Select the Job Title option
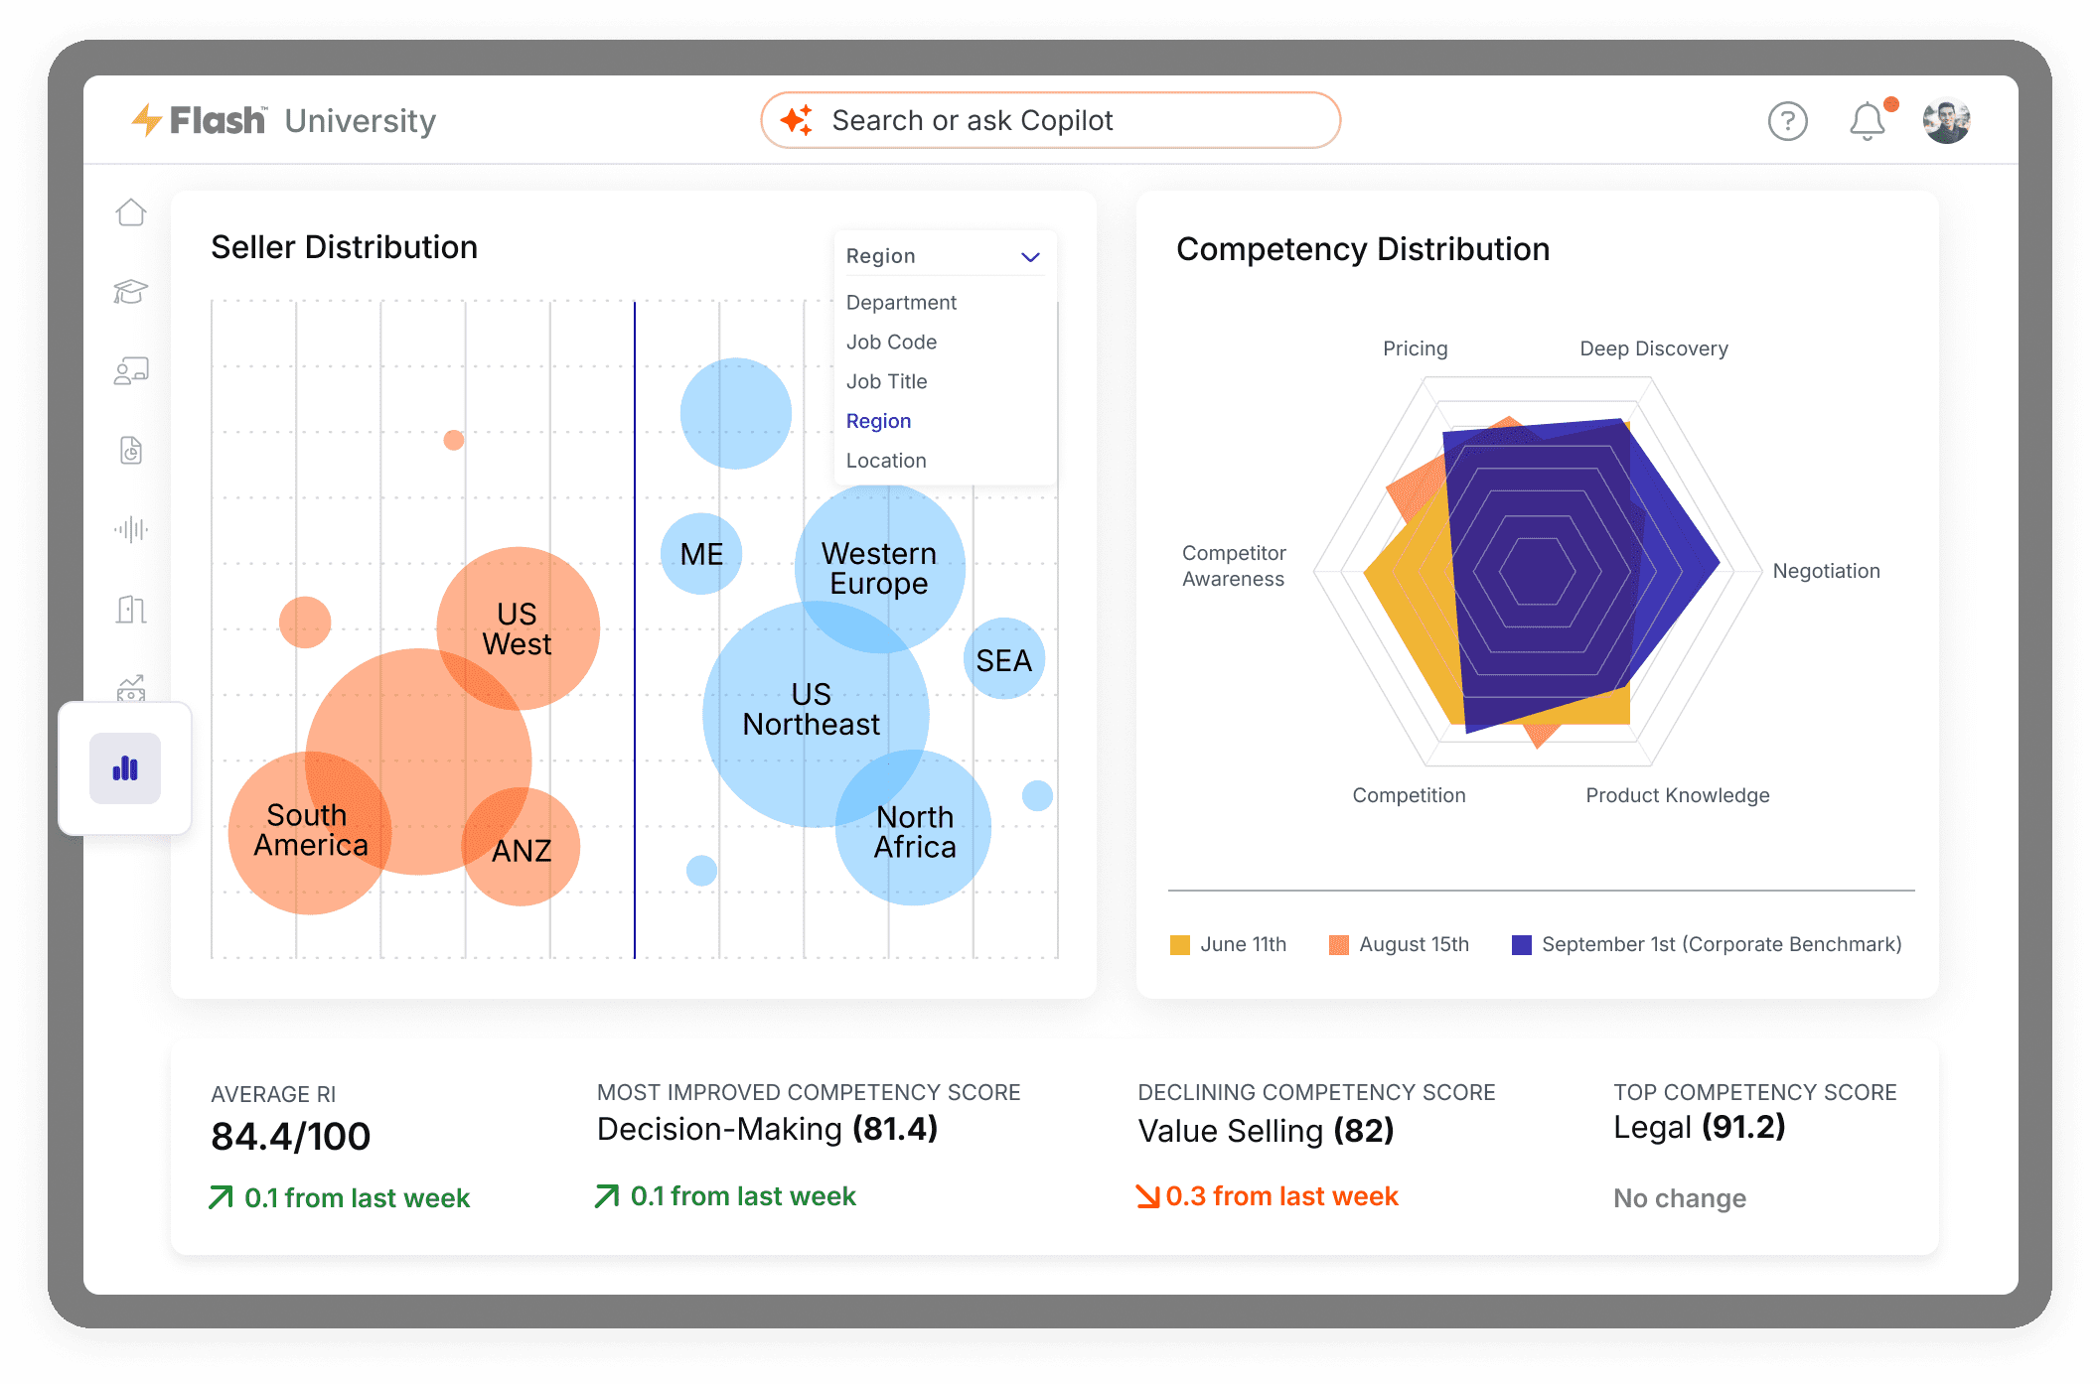 (886, 382)
